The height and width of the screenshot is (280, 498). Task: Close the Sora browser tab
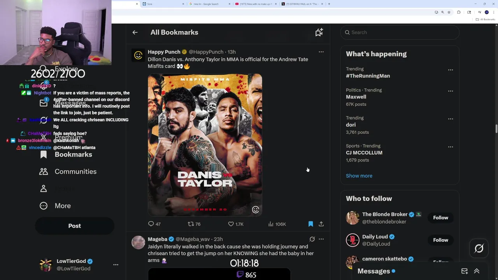pos(183,4)
